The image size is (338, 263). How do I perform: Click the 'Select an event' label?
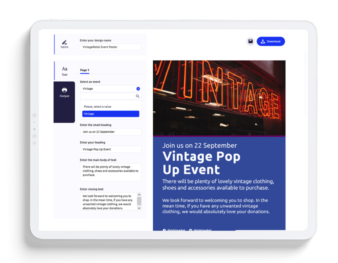coord(90,82)
